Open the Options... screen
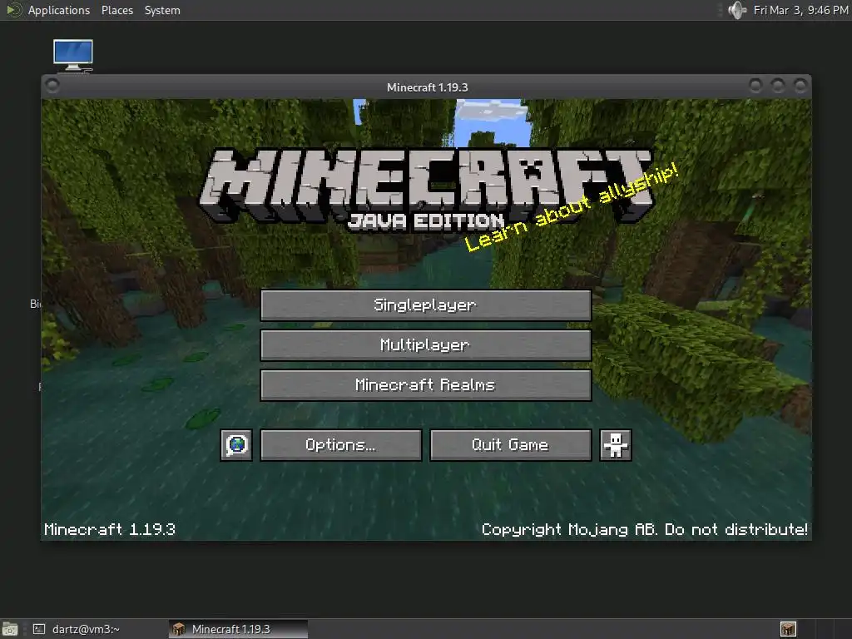The height and width of the screenshot is (639, 852). (x=340, y=445)
